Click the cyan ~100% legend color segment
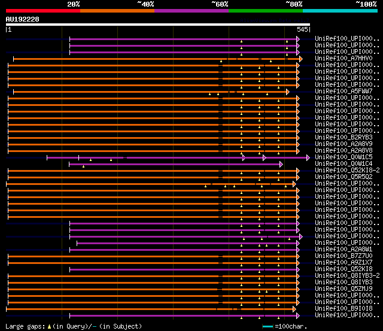 (341, 11)
